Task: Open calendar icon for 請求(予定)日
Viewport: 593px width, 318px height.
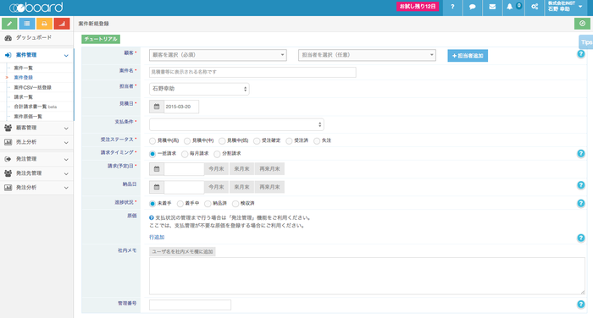Action: click(x=157, y=169)
